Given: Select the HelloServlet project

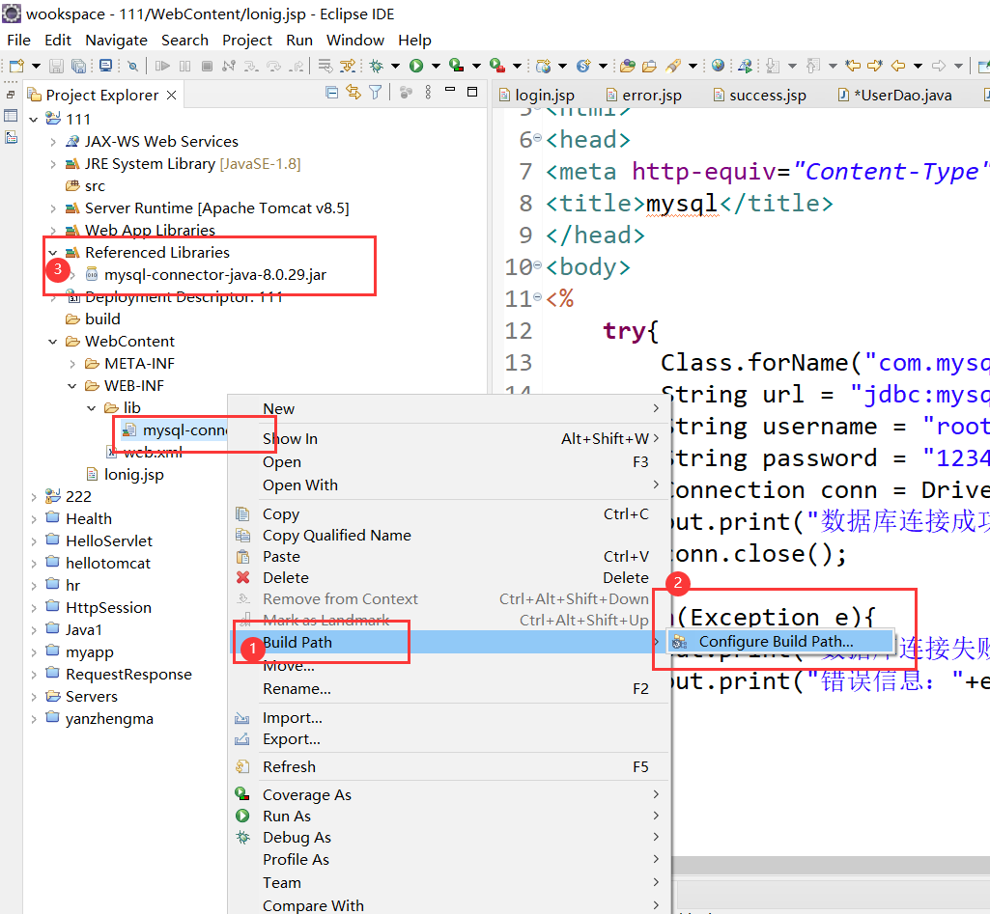Looking at the screenshot, I should [108, 541].
